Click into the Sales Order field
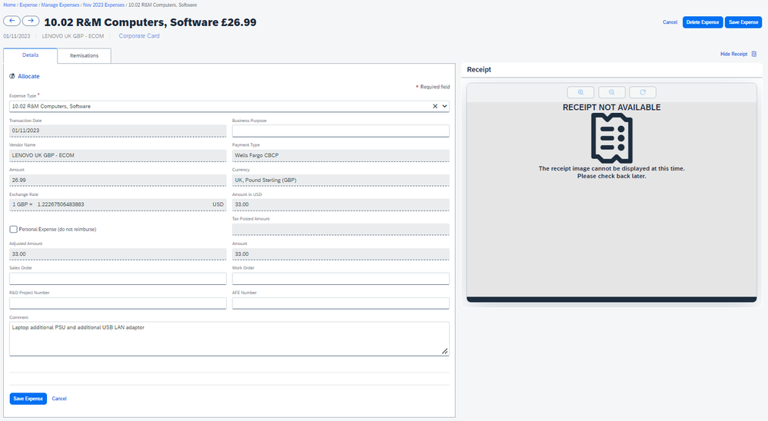768x421 pixels. click(x=118, y=279)
